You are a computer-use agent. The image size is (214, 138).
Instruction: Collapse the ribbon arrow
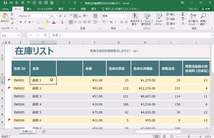tap(212, 28)
